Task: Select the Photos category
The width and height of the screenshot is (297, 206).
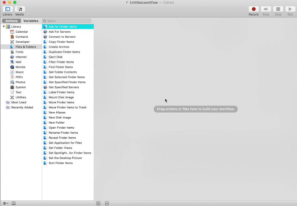Action: pos(21,82)
